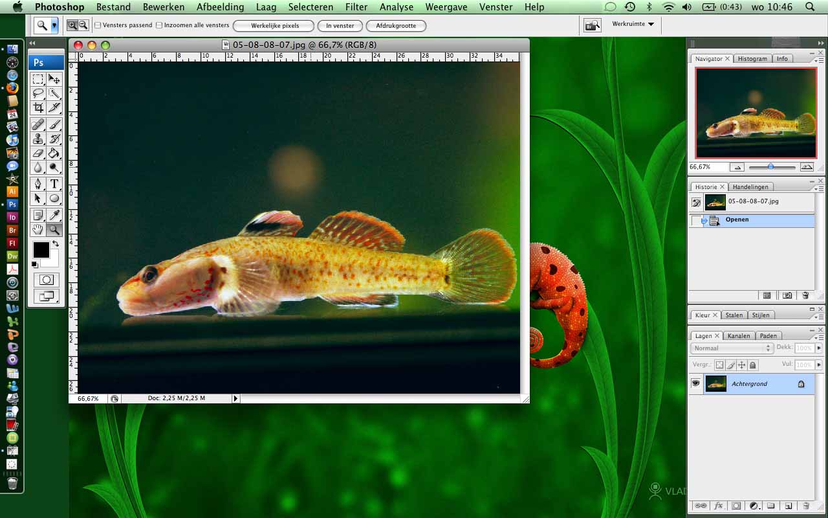Toggle history brush source for snapshot 05-08-08-07.jpg
The height and width of the screenshot is (518, 828).
coord(696,202)
